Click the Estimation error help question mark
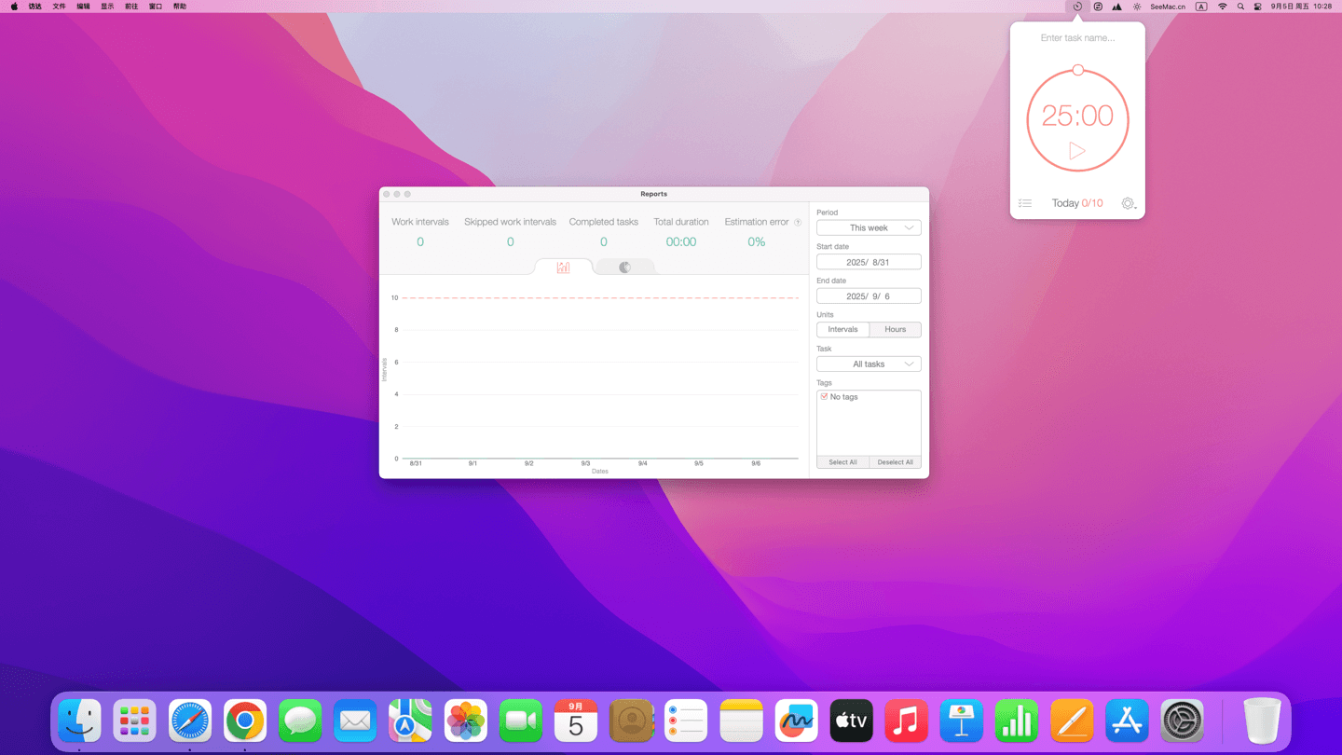 point(798,223)
